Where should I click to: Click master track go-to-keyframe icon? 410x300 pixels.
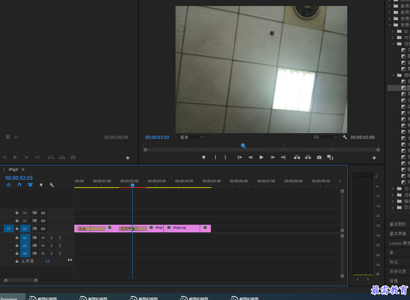(70, 260)
